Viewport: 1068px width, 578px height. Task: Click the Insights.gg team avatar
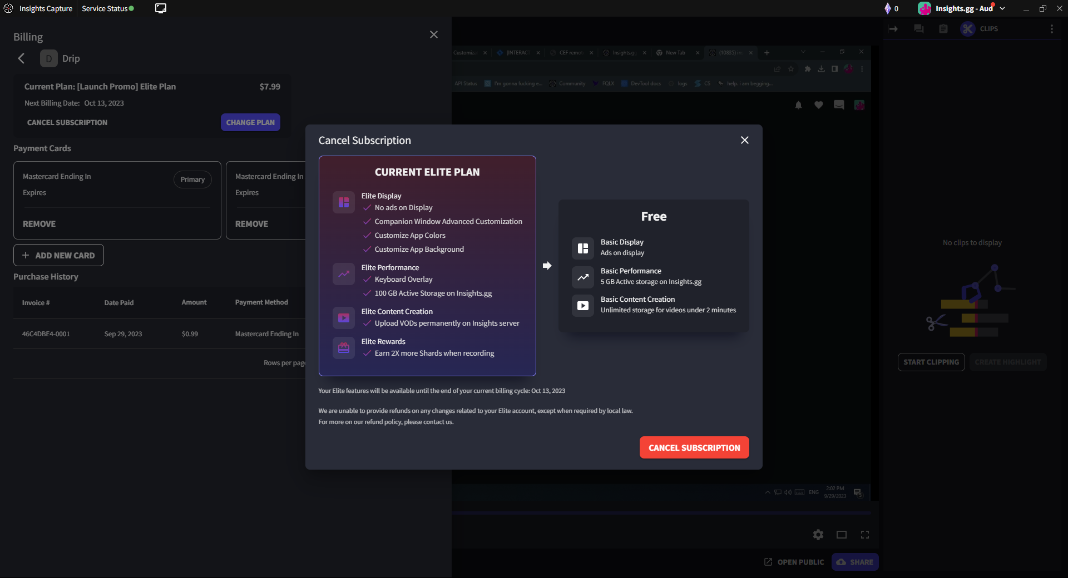tap(924, 8)
